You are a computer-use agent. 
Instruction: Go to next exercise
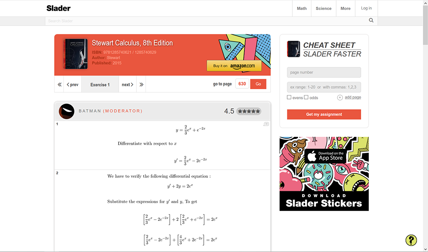pyautogui.click(x=127, y=85)
